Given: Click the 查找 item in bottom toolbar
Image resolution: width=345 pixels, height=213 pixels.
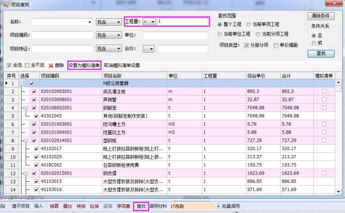Looking at the screenshot, I should pyautogui.click(x=141, y=207).
